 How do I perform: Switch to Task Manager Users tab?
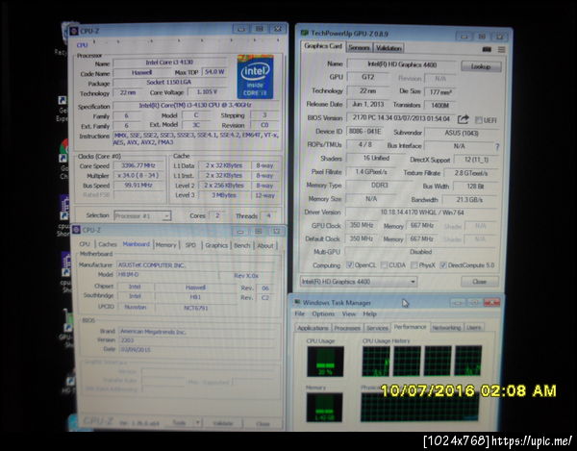[x=473, y=327]
